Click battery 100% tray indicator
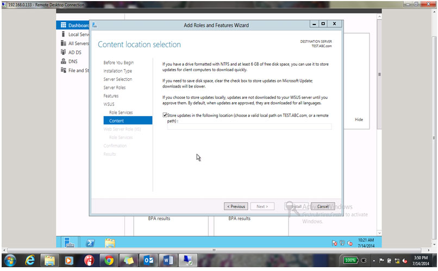Viewport: 438px width, 271px height. [x=351, y=260]
